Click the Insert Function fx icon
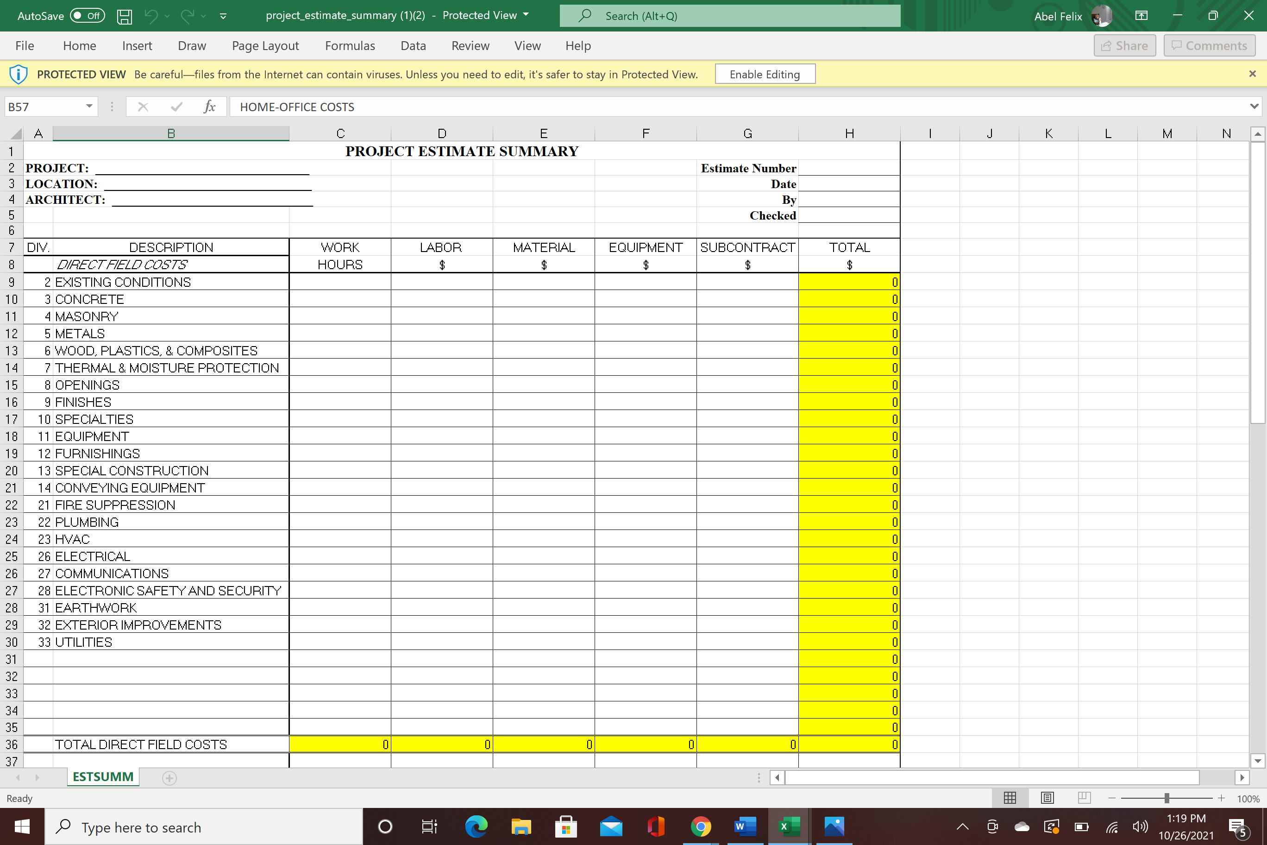 click(210, 107)
